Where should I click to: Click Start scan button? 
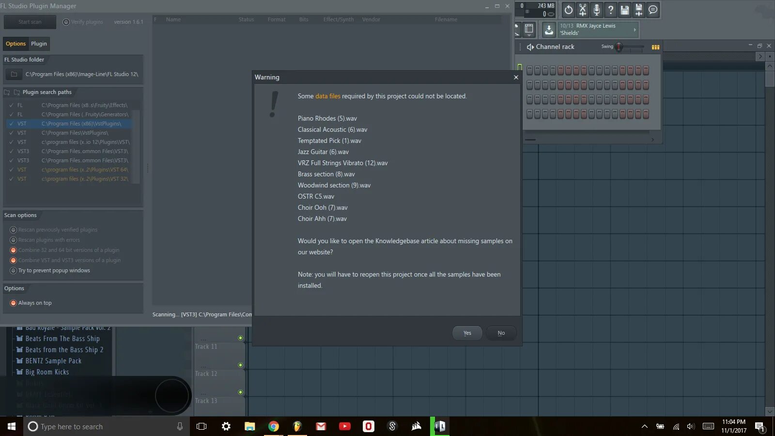coord(30,22)
